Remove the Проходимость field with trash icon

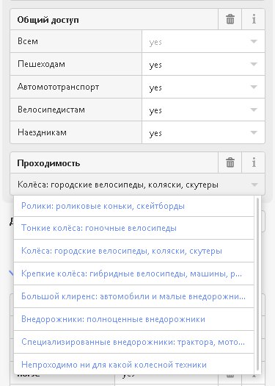230,162
